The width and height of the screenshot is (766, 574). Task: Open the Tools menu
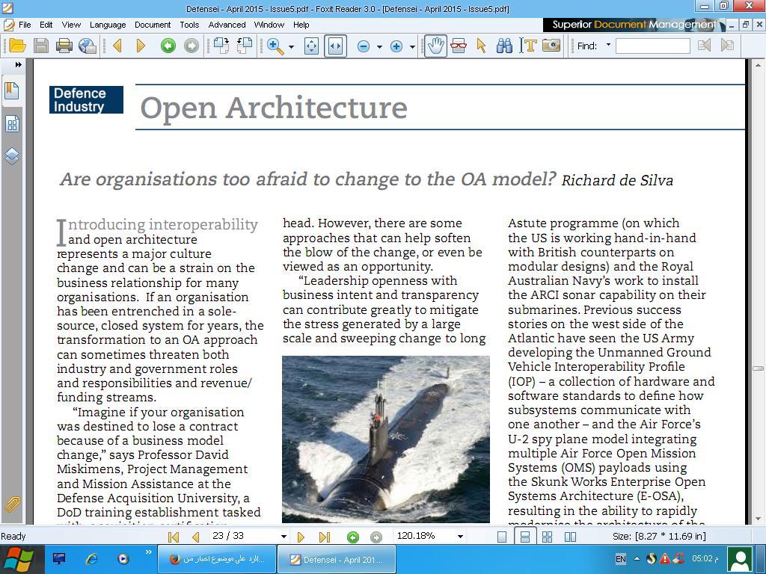(189, 25)
